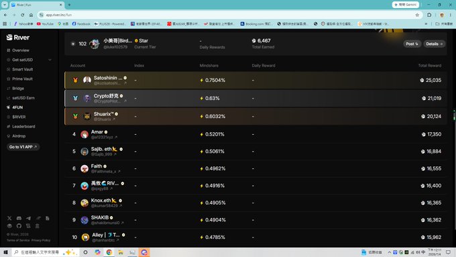Open the Telegram social icon
The height and width of the screenshot is (257, 456).
(28, 218)
